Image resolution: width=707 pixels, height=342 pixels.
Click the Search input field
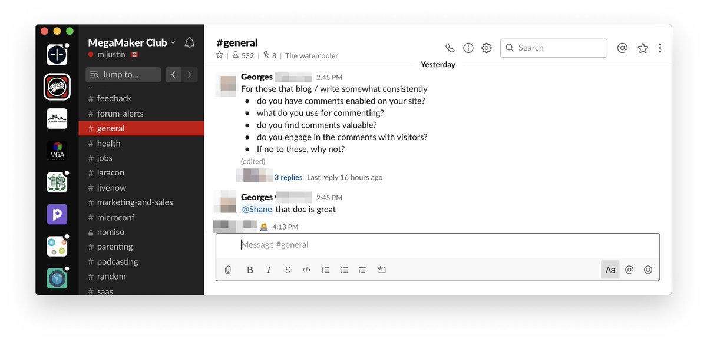pyautogui.click(x=554, y=48)
